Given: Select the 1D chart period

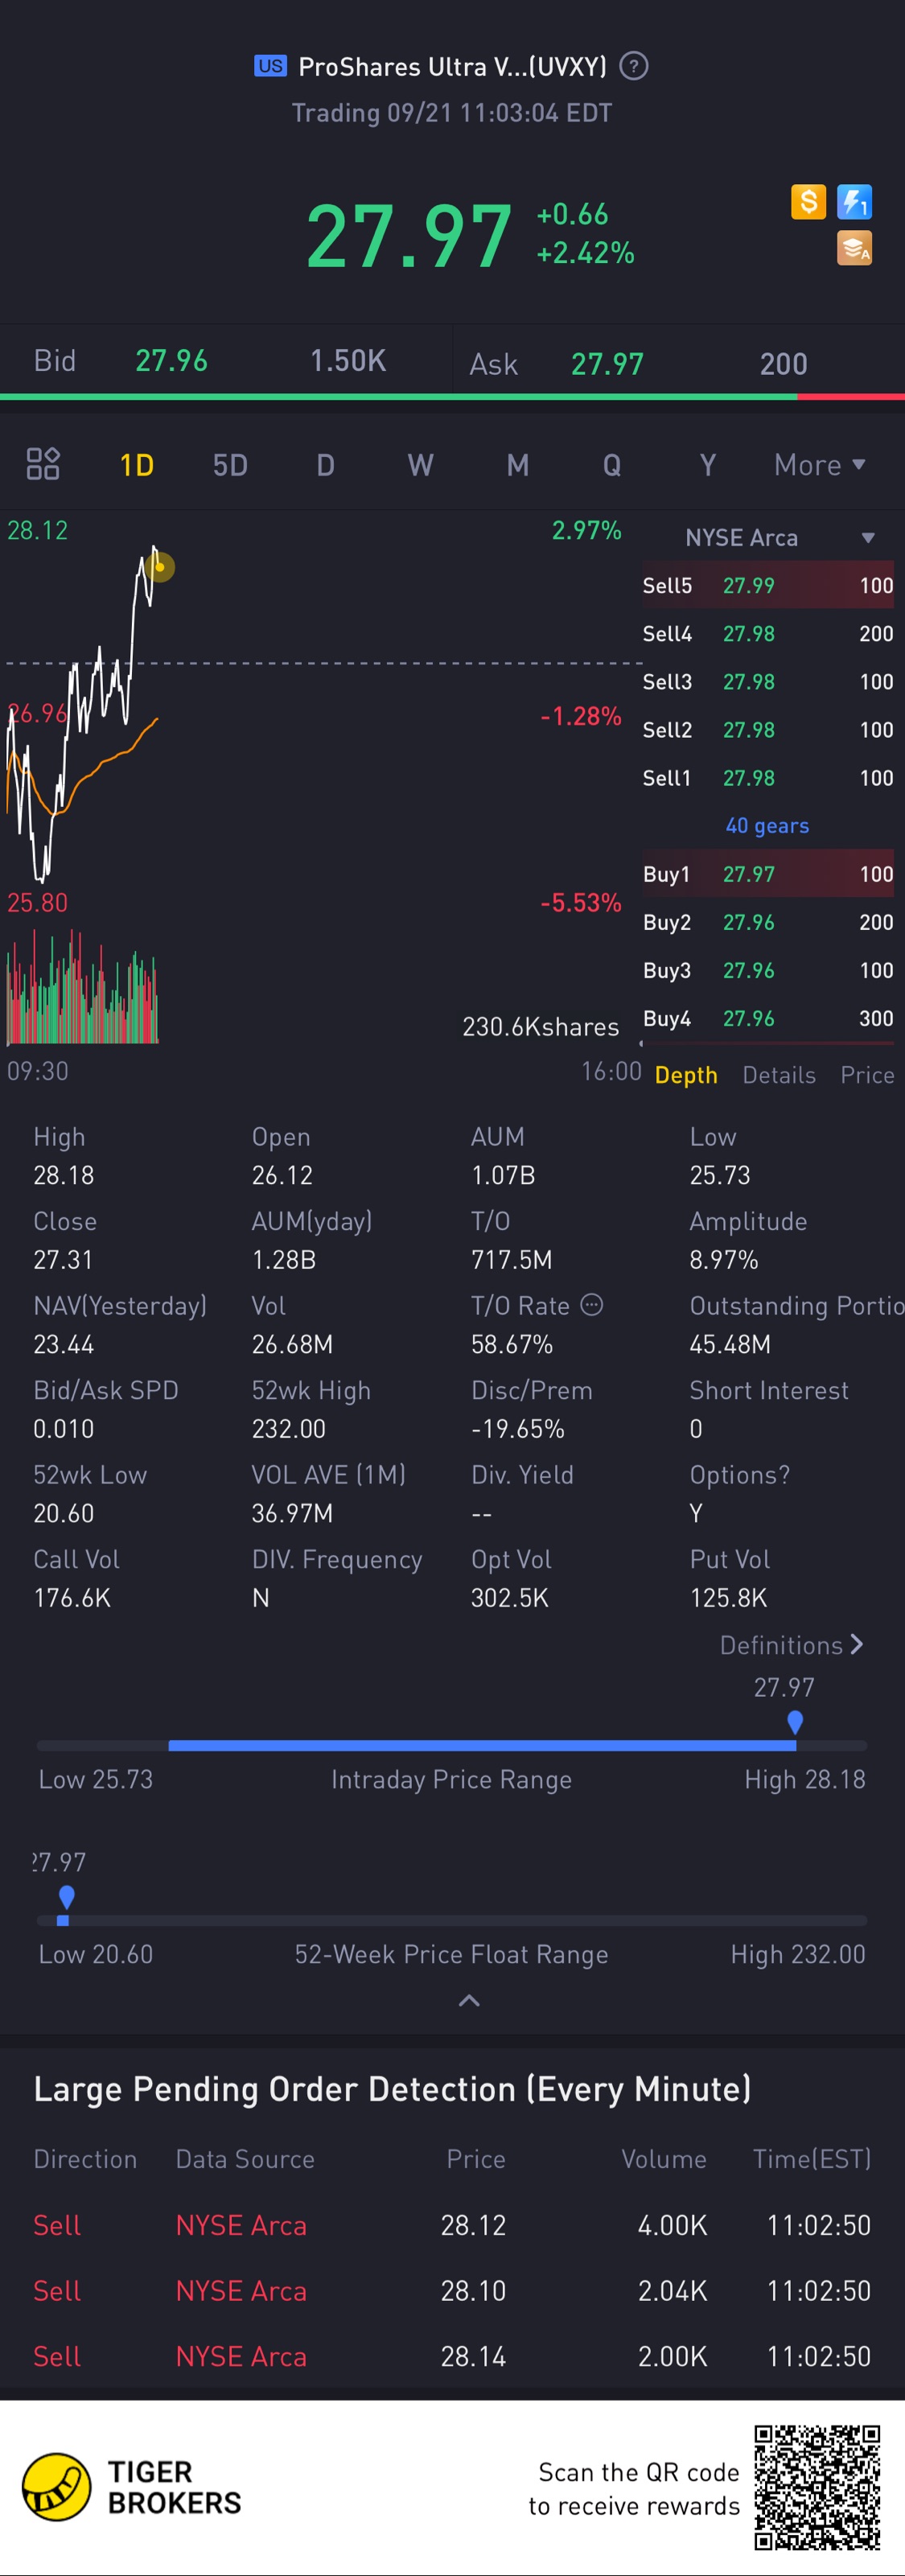Looking at the screenshot, I should (x=137, y=465).
